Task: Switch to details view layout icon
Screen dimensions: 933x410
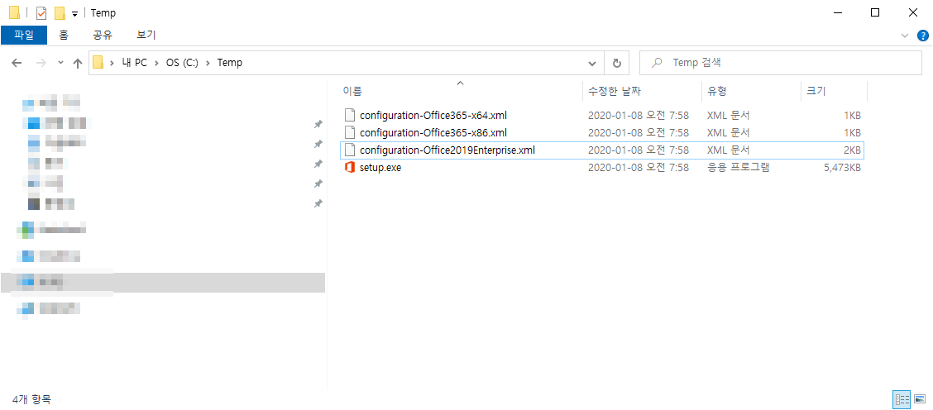Action: pyautogui.click(x=901, y=399)
